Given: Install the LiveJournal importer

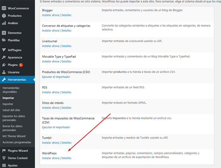Looking at the screenshot, I should [x=51, y=46].
